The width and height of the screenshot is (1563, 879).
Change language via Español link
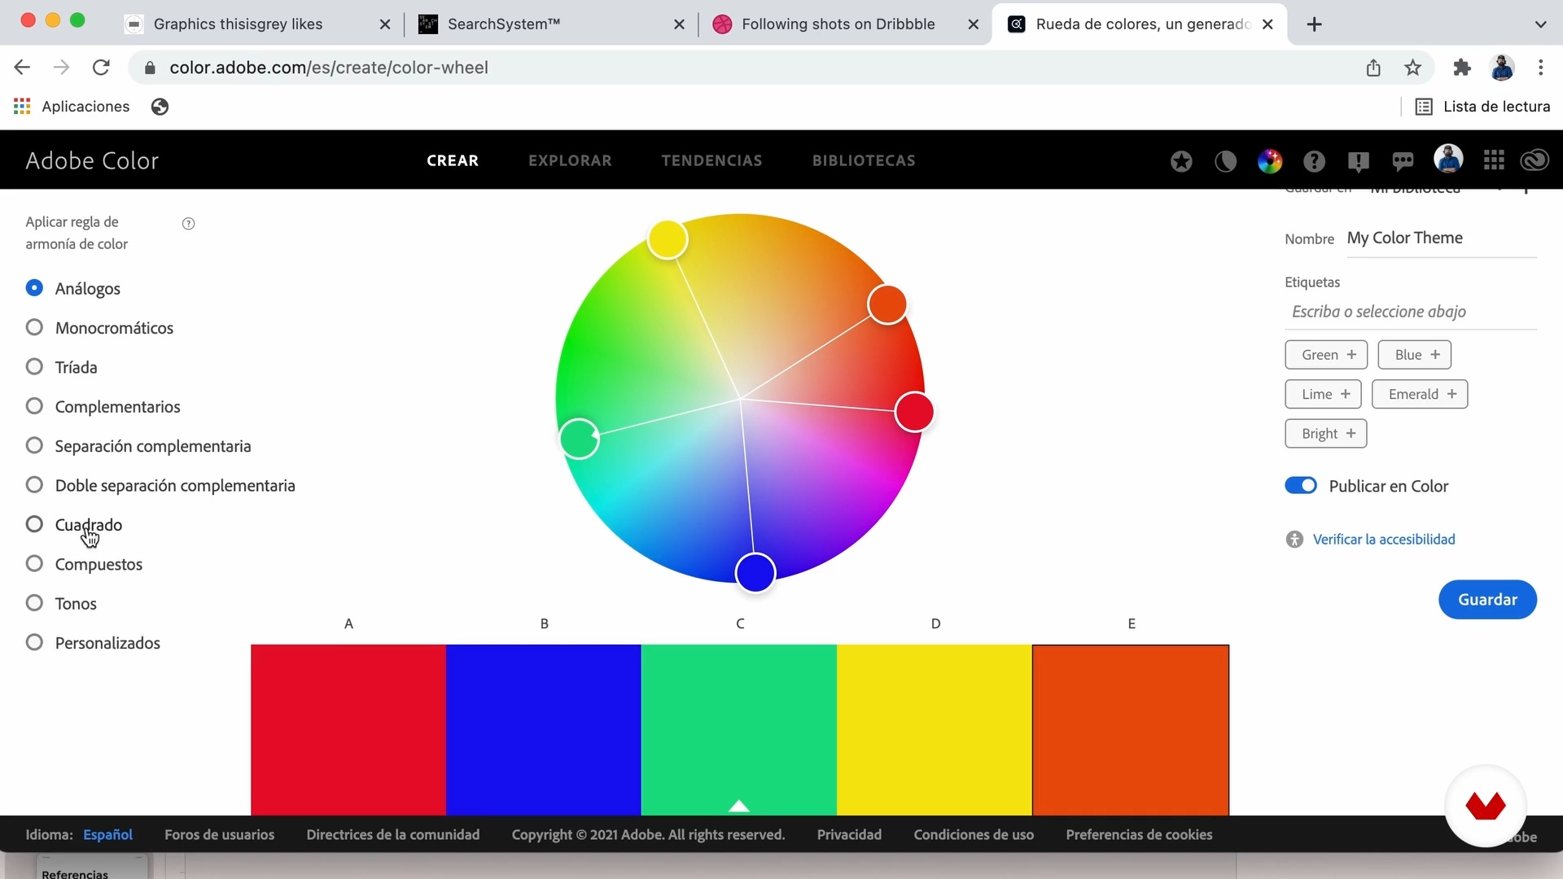(107, 835)
